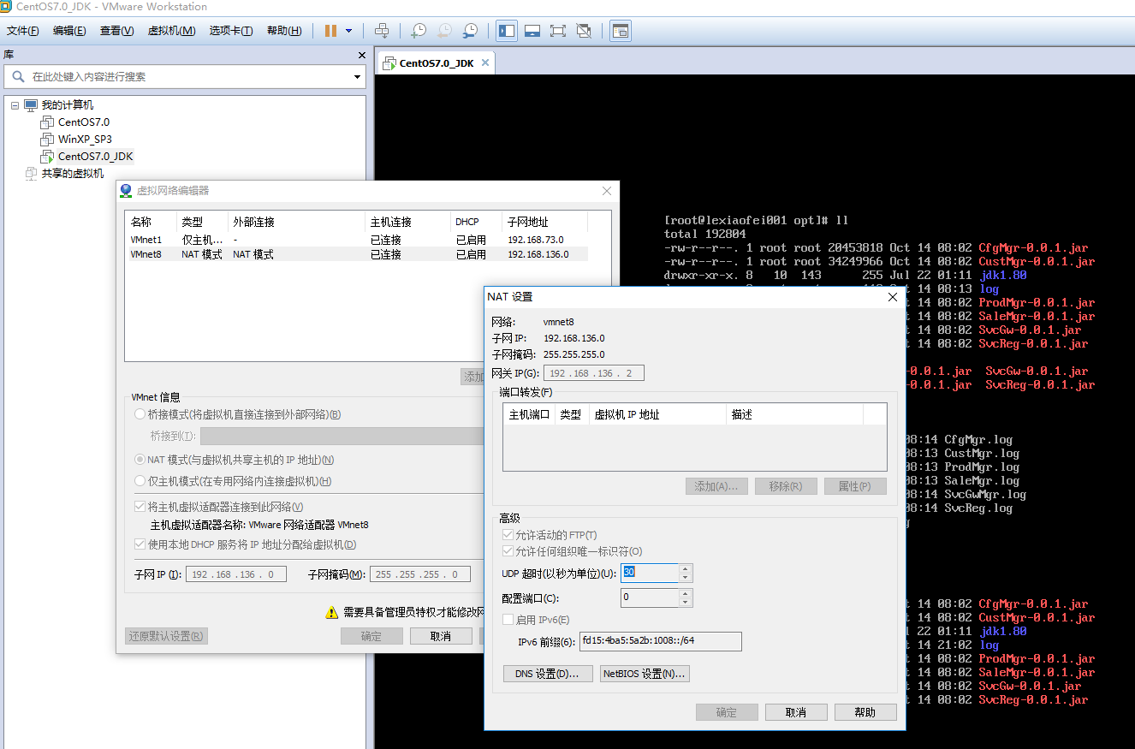
Task: Enter full screen mode via toolbar icon
Action: (558, 31)
